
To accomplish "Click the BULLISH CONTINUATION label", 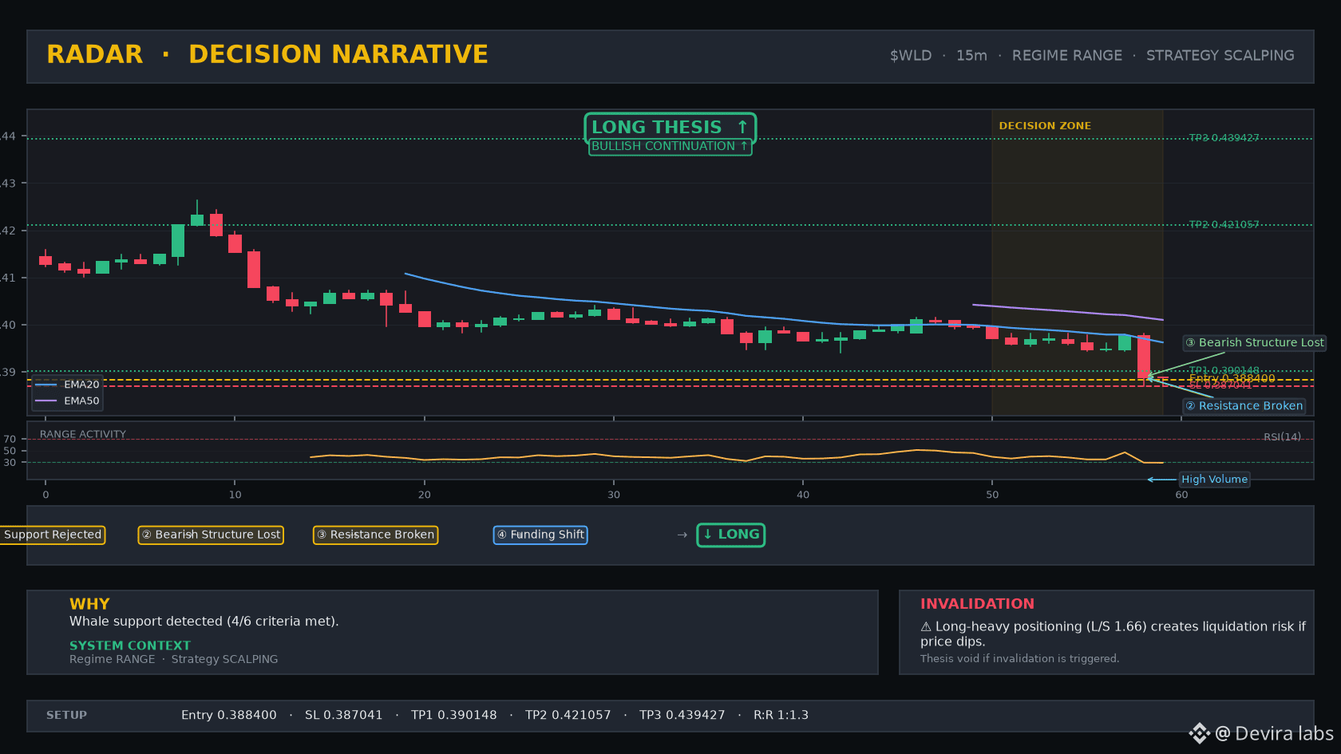I will (670, 147).
